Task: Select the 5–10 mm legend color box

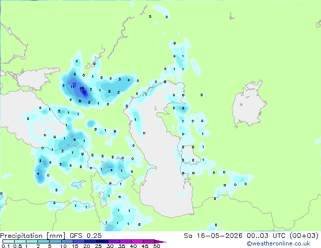Action: (55, 241)
